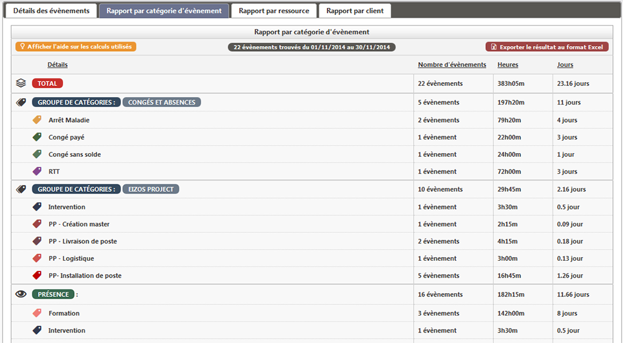This screenshot has height=343, width=623.
Task: Click the red TOTAL badge
Action: coord(47,83)
